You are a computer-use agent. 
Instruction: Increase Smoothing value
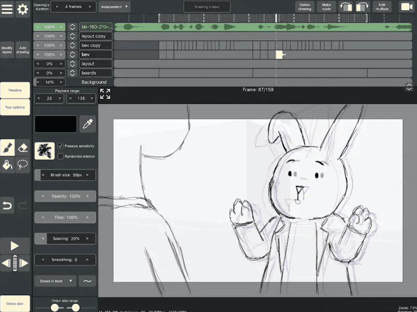[x=87, y=260]
